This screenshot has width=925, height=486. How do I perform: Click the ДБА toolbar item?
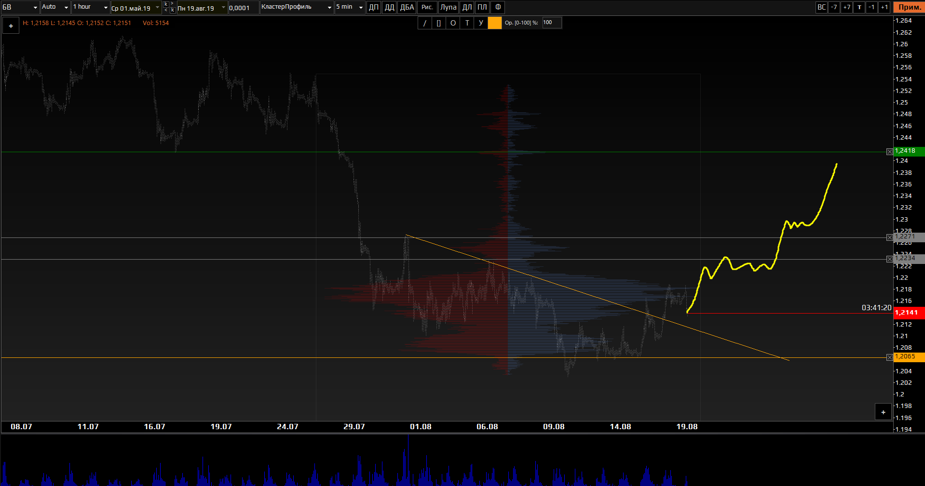407,7
